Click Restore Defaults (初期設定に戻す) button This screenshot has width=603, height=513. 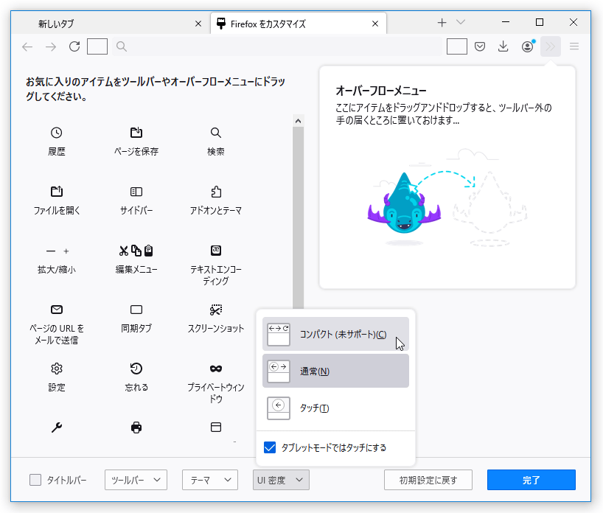click(x=428, y=480)
